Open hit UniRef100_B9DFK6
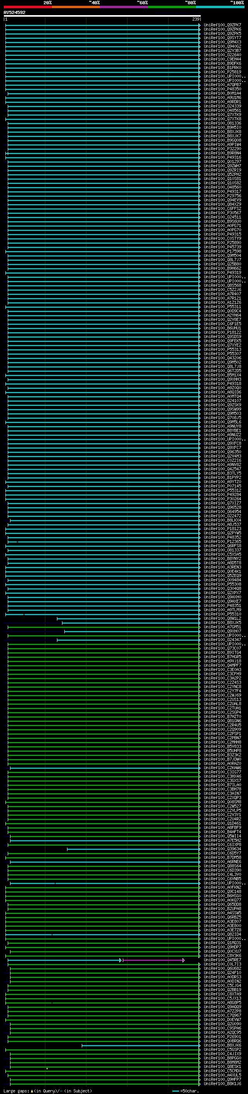 coord(222,63)
